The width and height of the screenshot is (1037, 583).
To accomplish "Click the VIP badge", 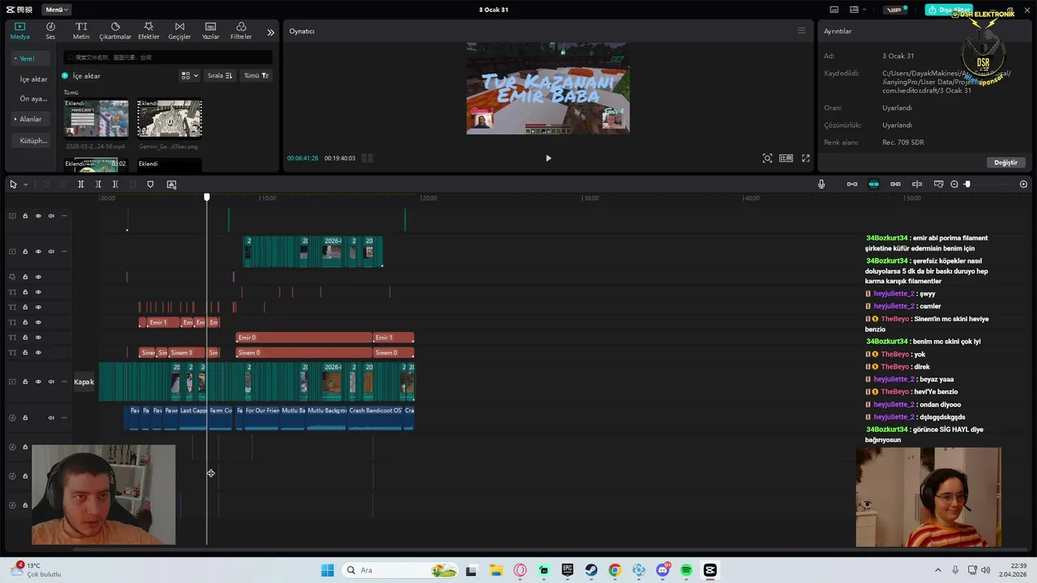I will (x=894, y=10).
